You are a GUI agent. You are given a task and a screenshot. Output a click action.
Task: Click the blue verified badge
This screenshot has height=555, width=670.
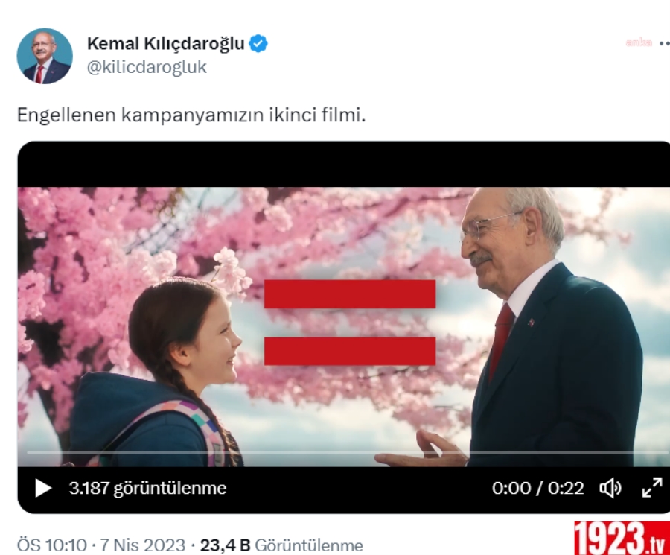click(258, 44)
